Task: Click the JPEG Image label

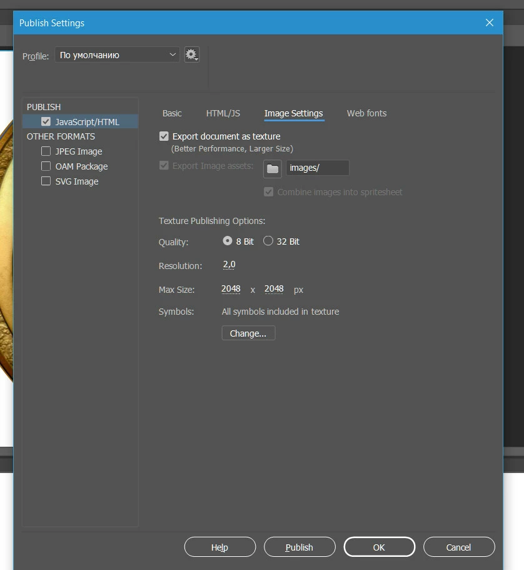Action: pos(79,151)
